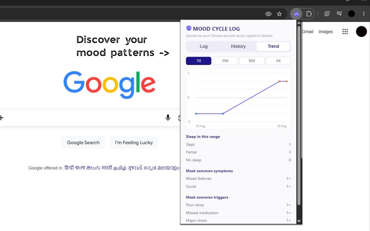This screenshot has height=231, width=370.
Task: Click the "Most common triggers" heading
Action: pos(207,198)
